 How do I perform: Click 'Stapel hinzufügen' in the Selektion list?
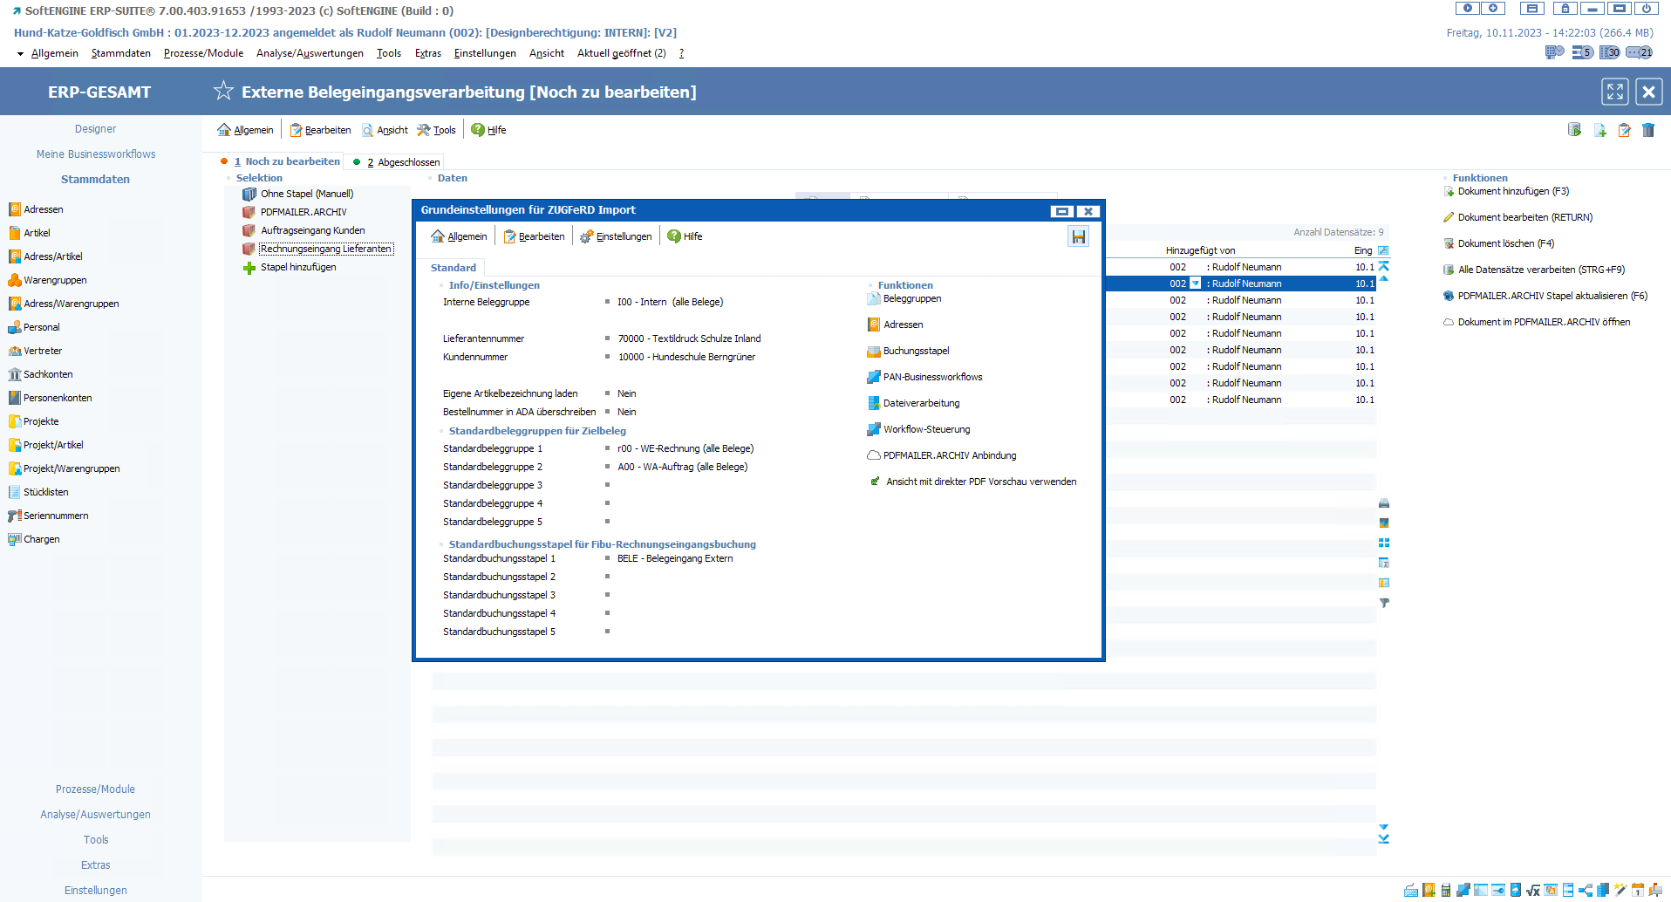pos(297,267)
